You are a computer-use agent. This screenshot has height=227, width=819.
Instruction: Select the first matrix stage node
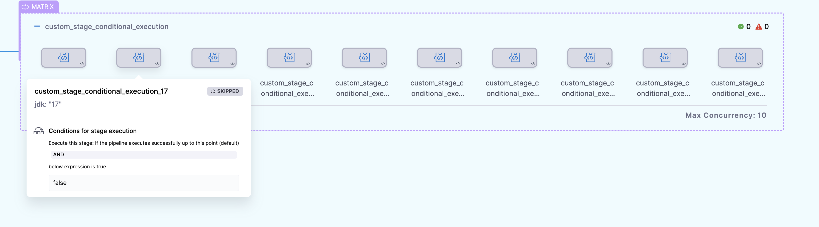click(64, 58)
